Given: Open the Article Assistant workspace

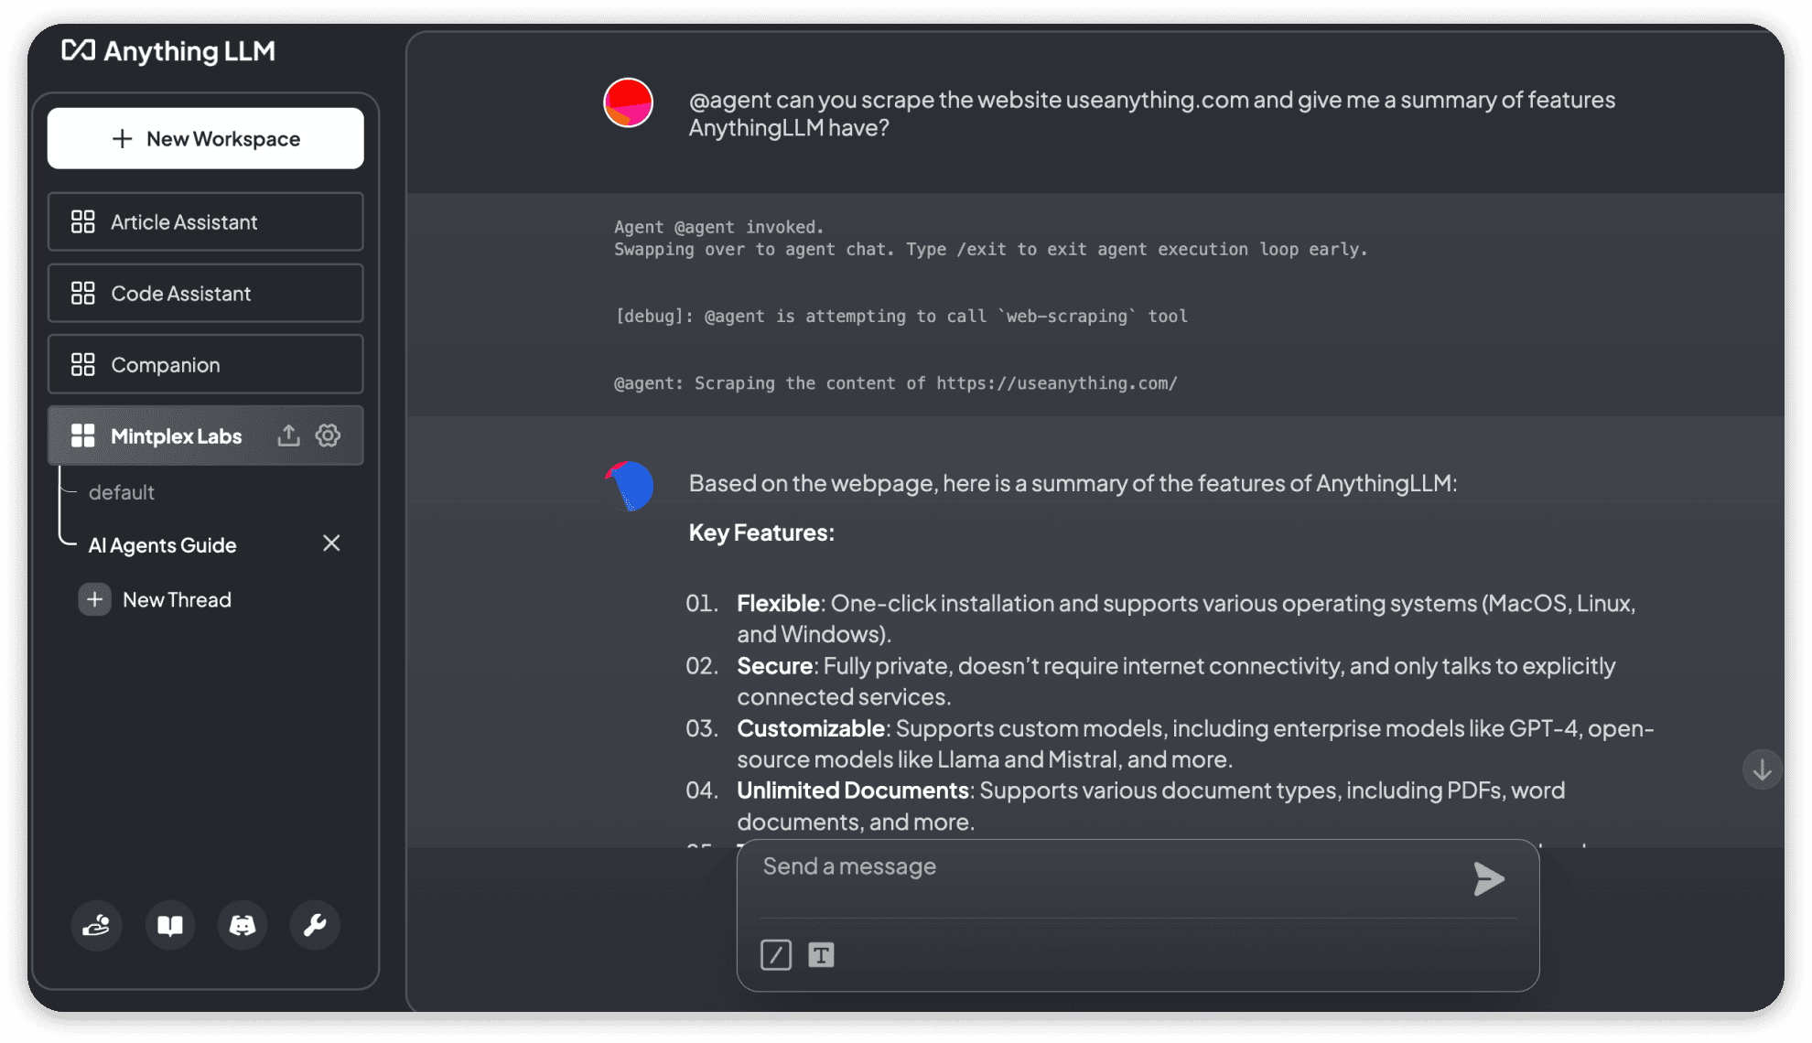Looking at the screenshot, I should tap(205, 221).
